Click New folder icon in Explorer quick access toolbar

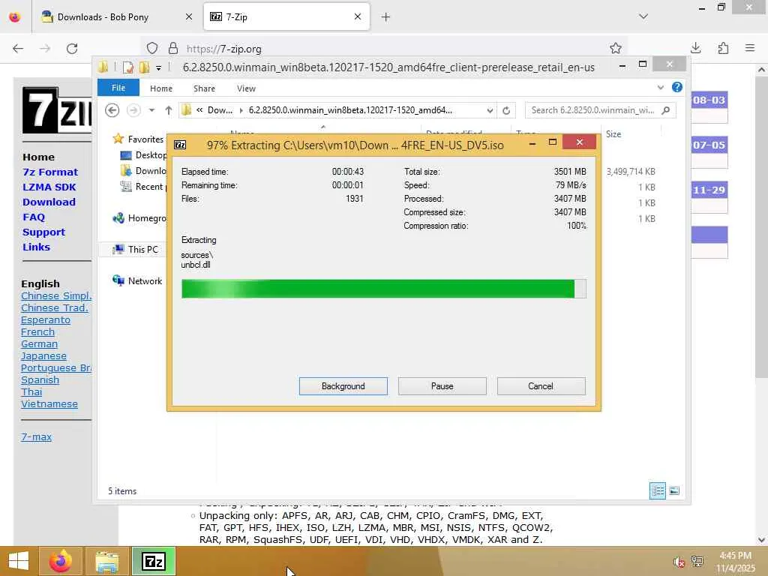click(x=144, y=67)
